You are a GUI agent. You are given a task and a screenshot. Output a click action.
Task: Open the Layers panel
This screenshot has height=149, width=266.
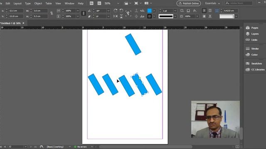click(x=252, y=34)
